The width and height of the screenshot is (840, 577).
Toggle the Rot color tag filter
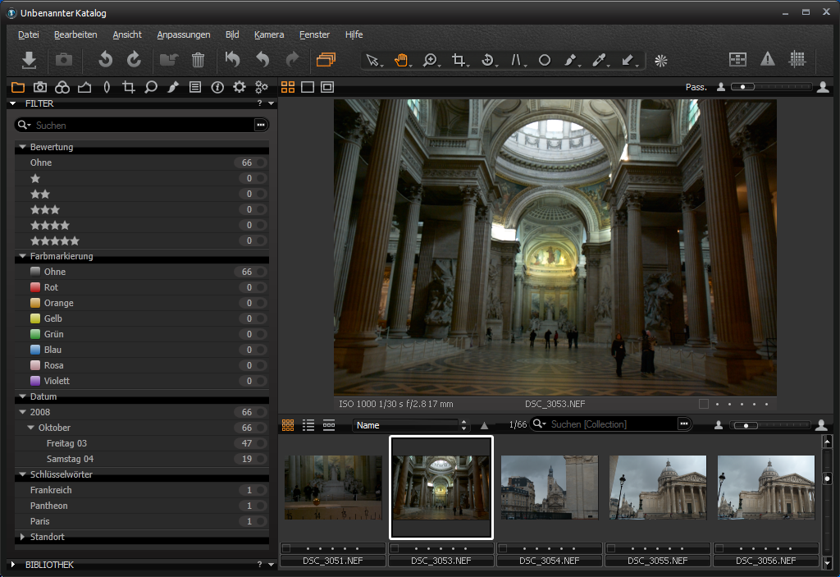click(260, 287)
